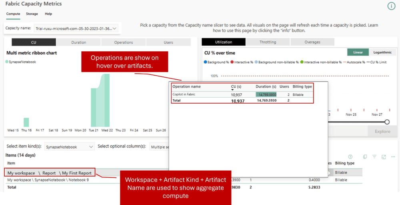Switch chart scale to Linear
This screenshot has height=205, width=400.
(x=358, y=52)
